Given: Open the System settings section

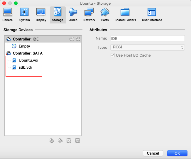Looking at the screenshot, I should [24, 15].
